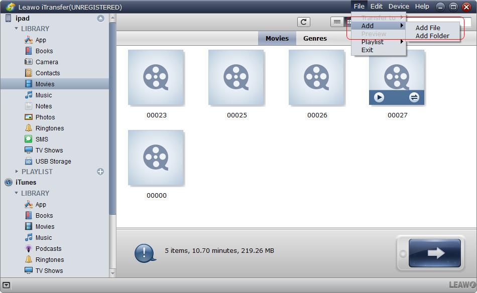477x293 pixels.
Task: Click the sidebar scroll up arrow
Action: click(x=112, y=18)
